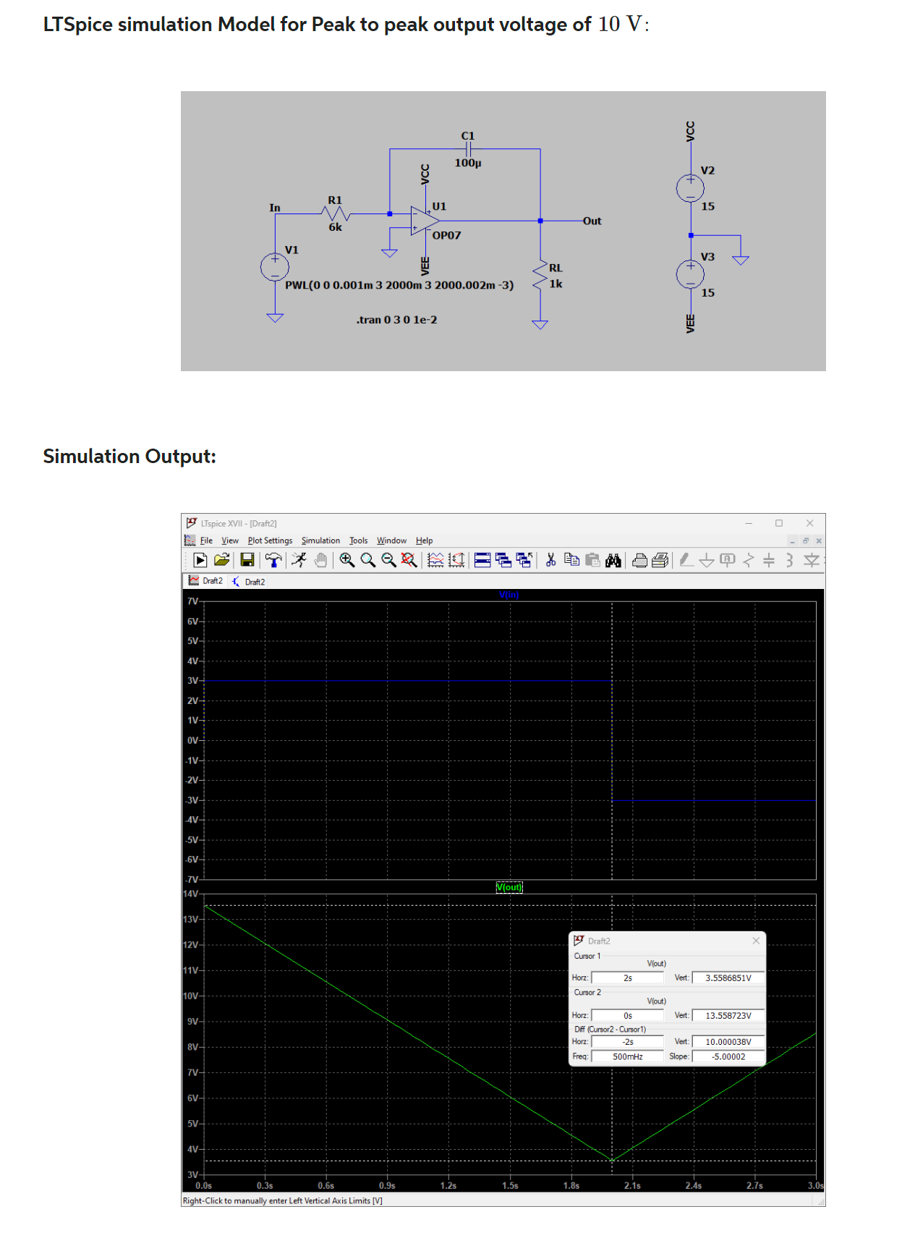The image size is (902, 1259).
Task: Click the Pick Visible Traces icon
Action: [x=435, y=560]
